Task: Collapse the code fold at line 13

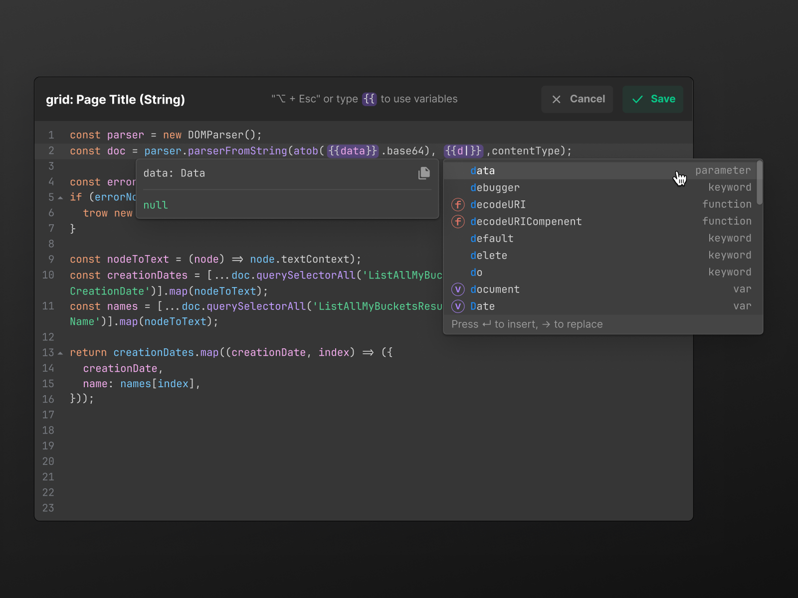Action: tap(60, 353)
